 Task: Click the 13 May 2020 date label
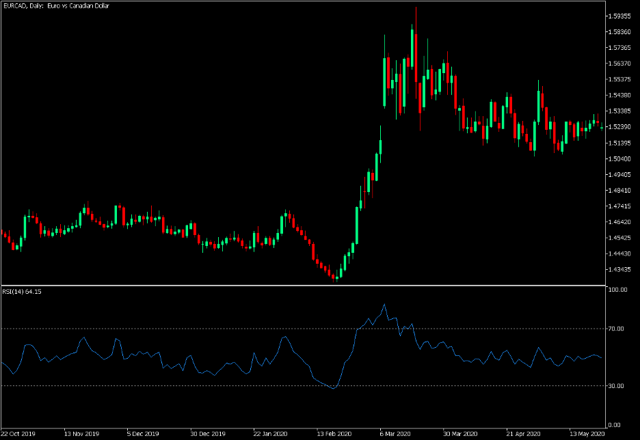pos(587,434)
